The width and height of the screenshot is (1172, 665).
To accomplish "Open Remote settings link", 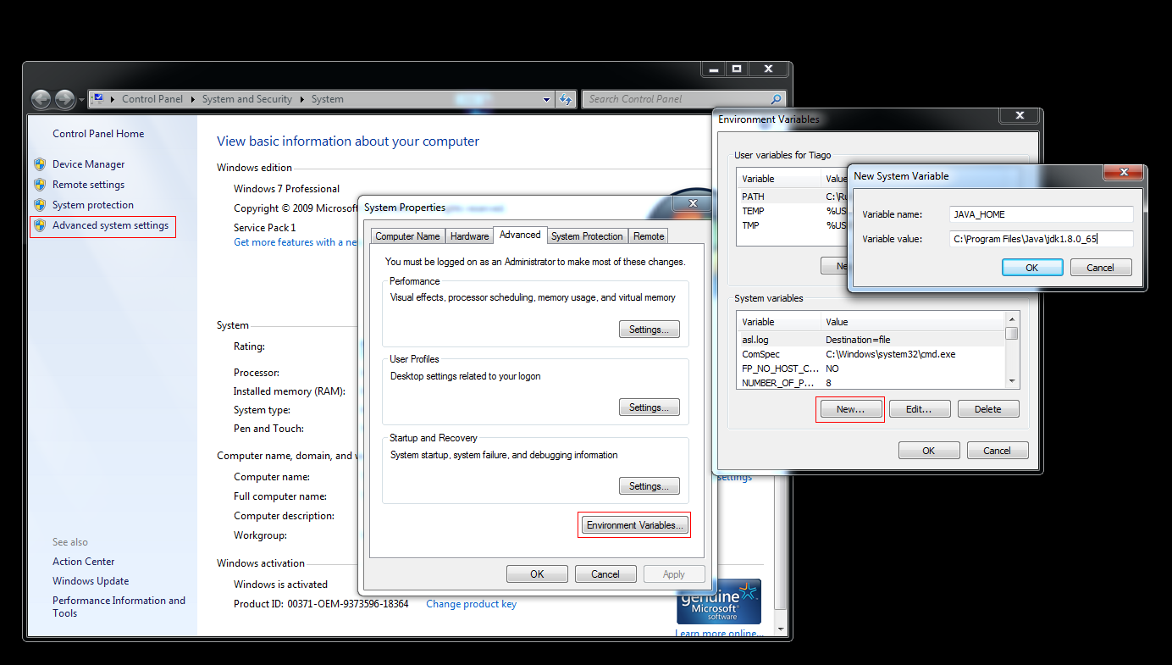I will coord(89,185).
